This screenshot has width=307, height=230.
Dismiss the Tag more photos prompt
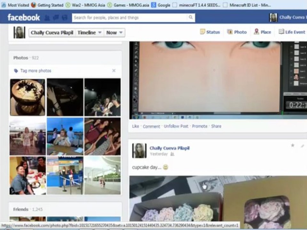114,71
